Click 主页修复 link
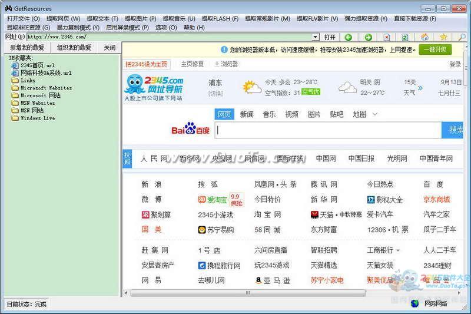 tap(193, 64)
